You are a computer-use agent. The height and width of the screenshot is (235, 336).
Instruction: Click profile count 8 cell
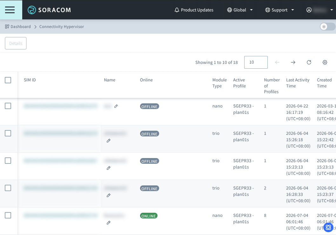265,215
